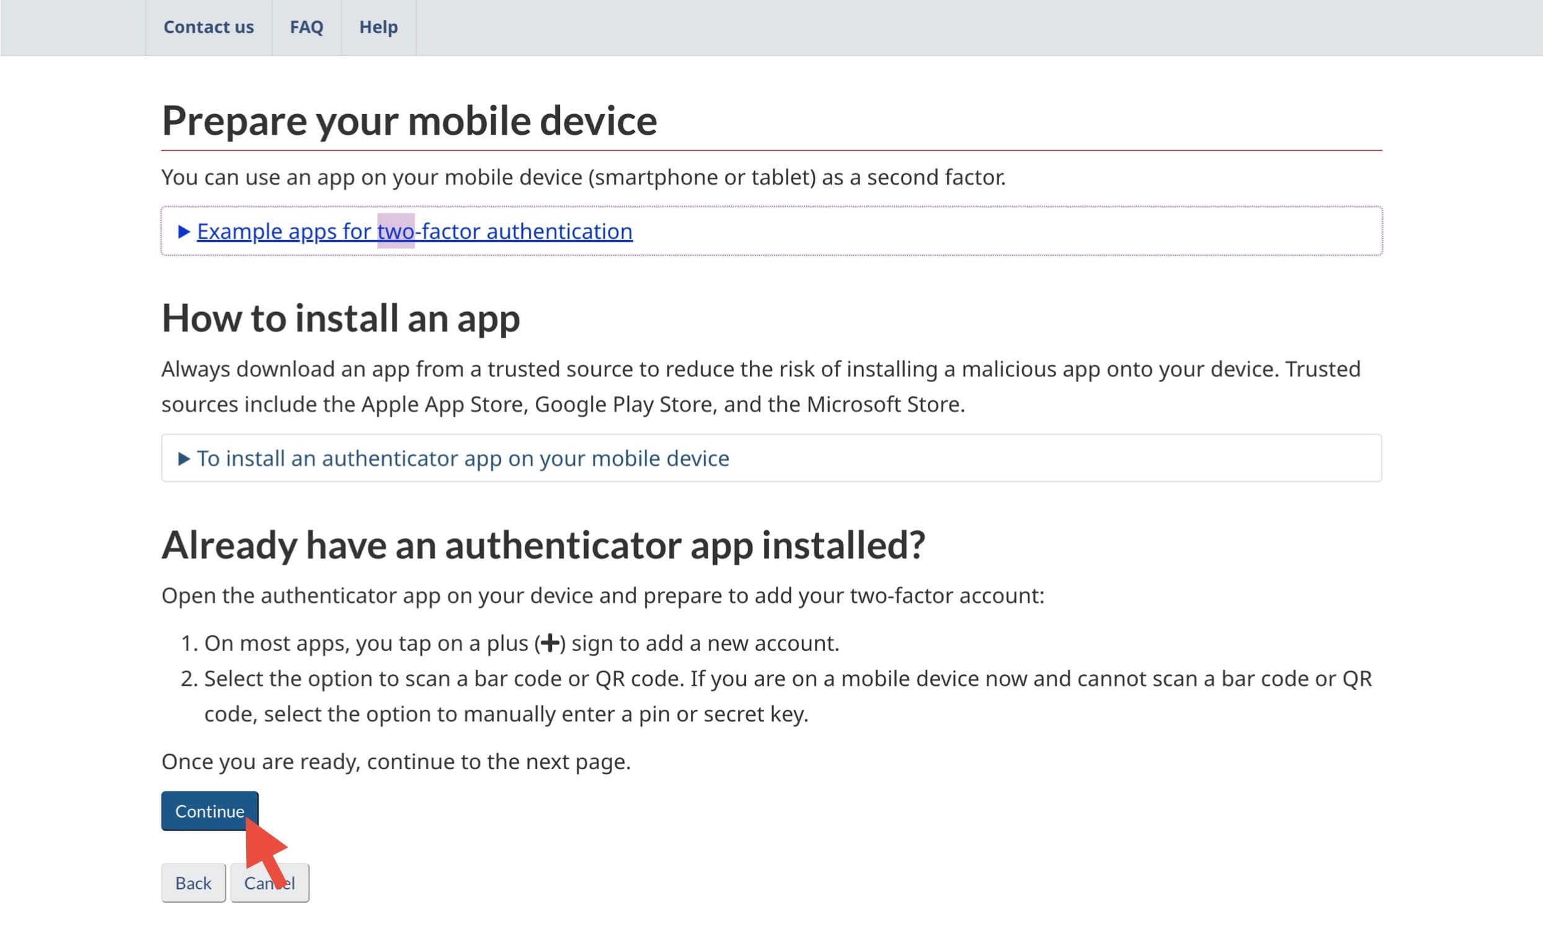
Task: Expand To install an authenticator app section
Action: click(x=463, y=458)
